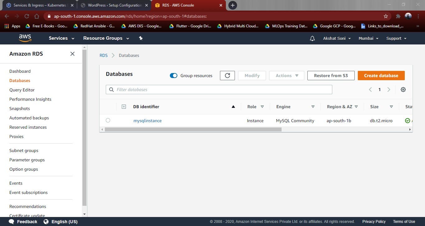Viewport: 425px width, 226px height.
Task: Open the Akshat Soni account dropdown
Action: [x=337, y=38]
